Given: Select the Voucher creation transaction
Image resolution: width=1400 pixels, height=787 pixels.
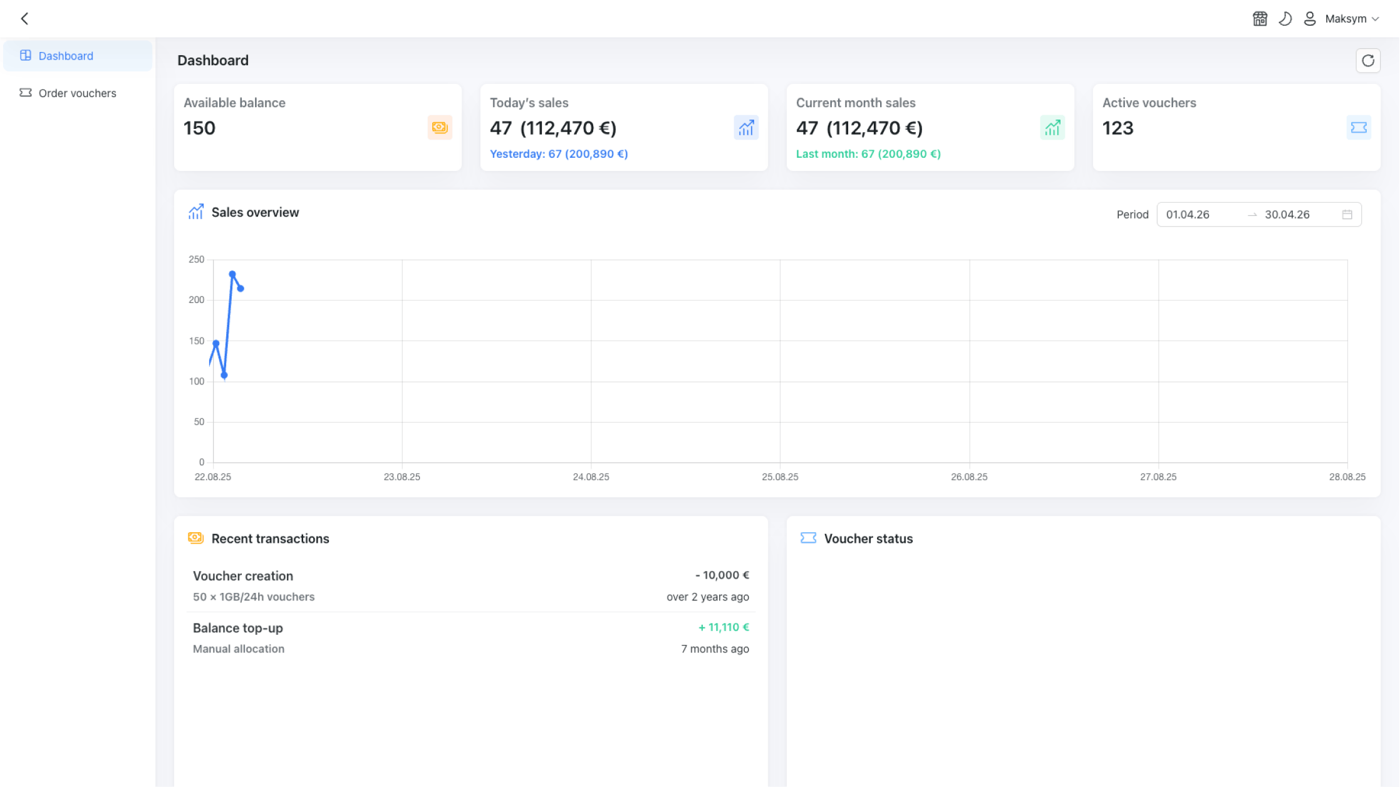Looking at the screenshot, I should pyautogui.click(x=471, y=586).
